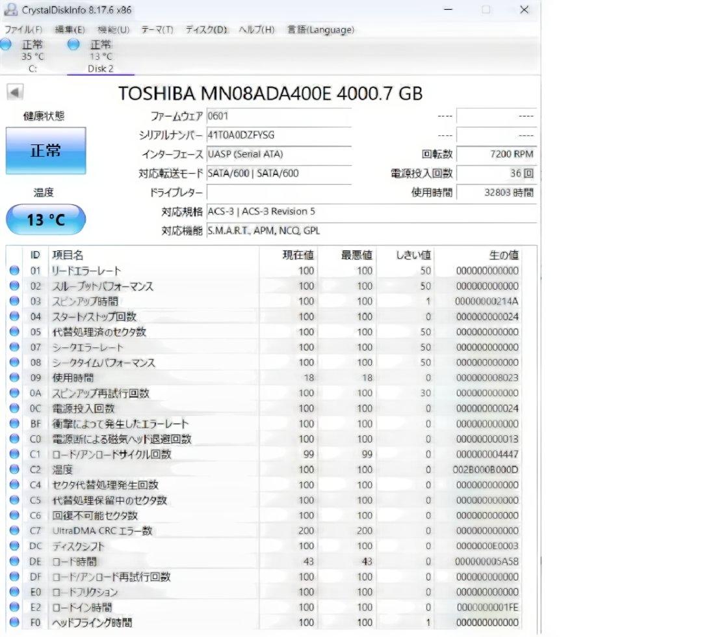Click the 正常 health indicator for drive C:
The image size is (702, 637).
(6, 44)
